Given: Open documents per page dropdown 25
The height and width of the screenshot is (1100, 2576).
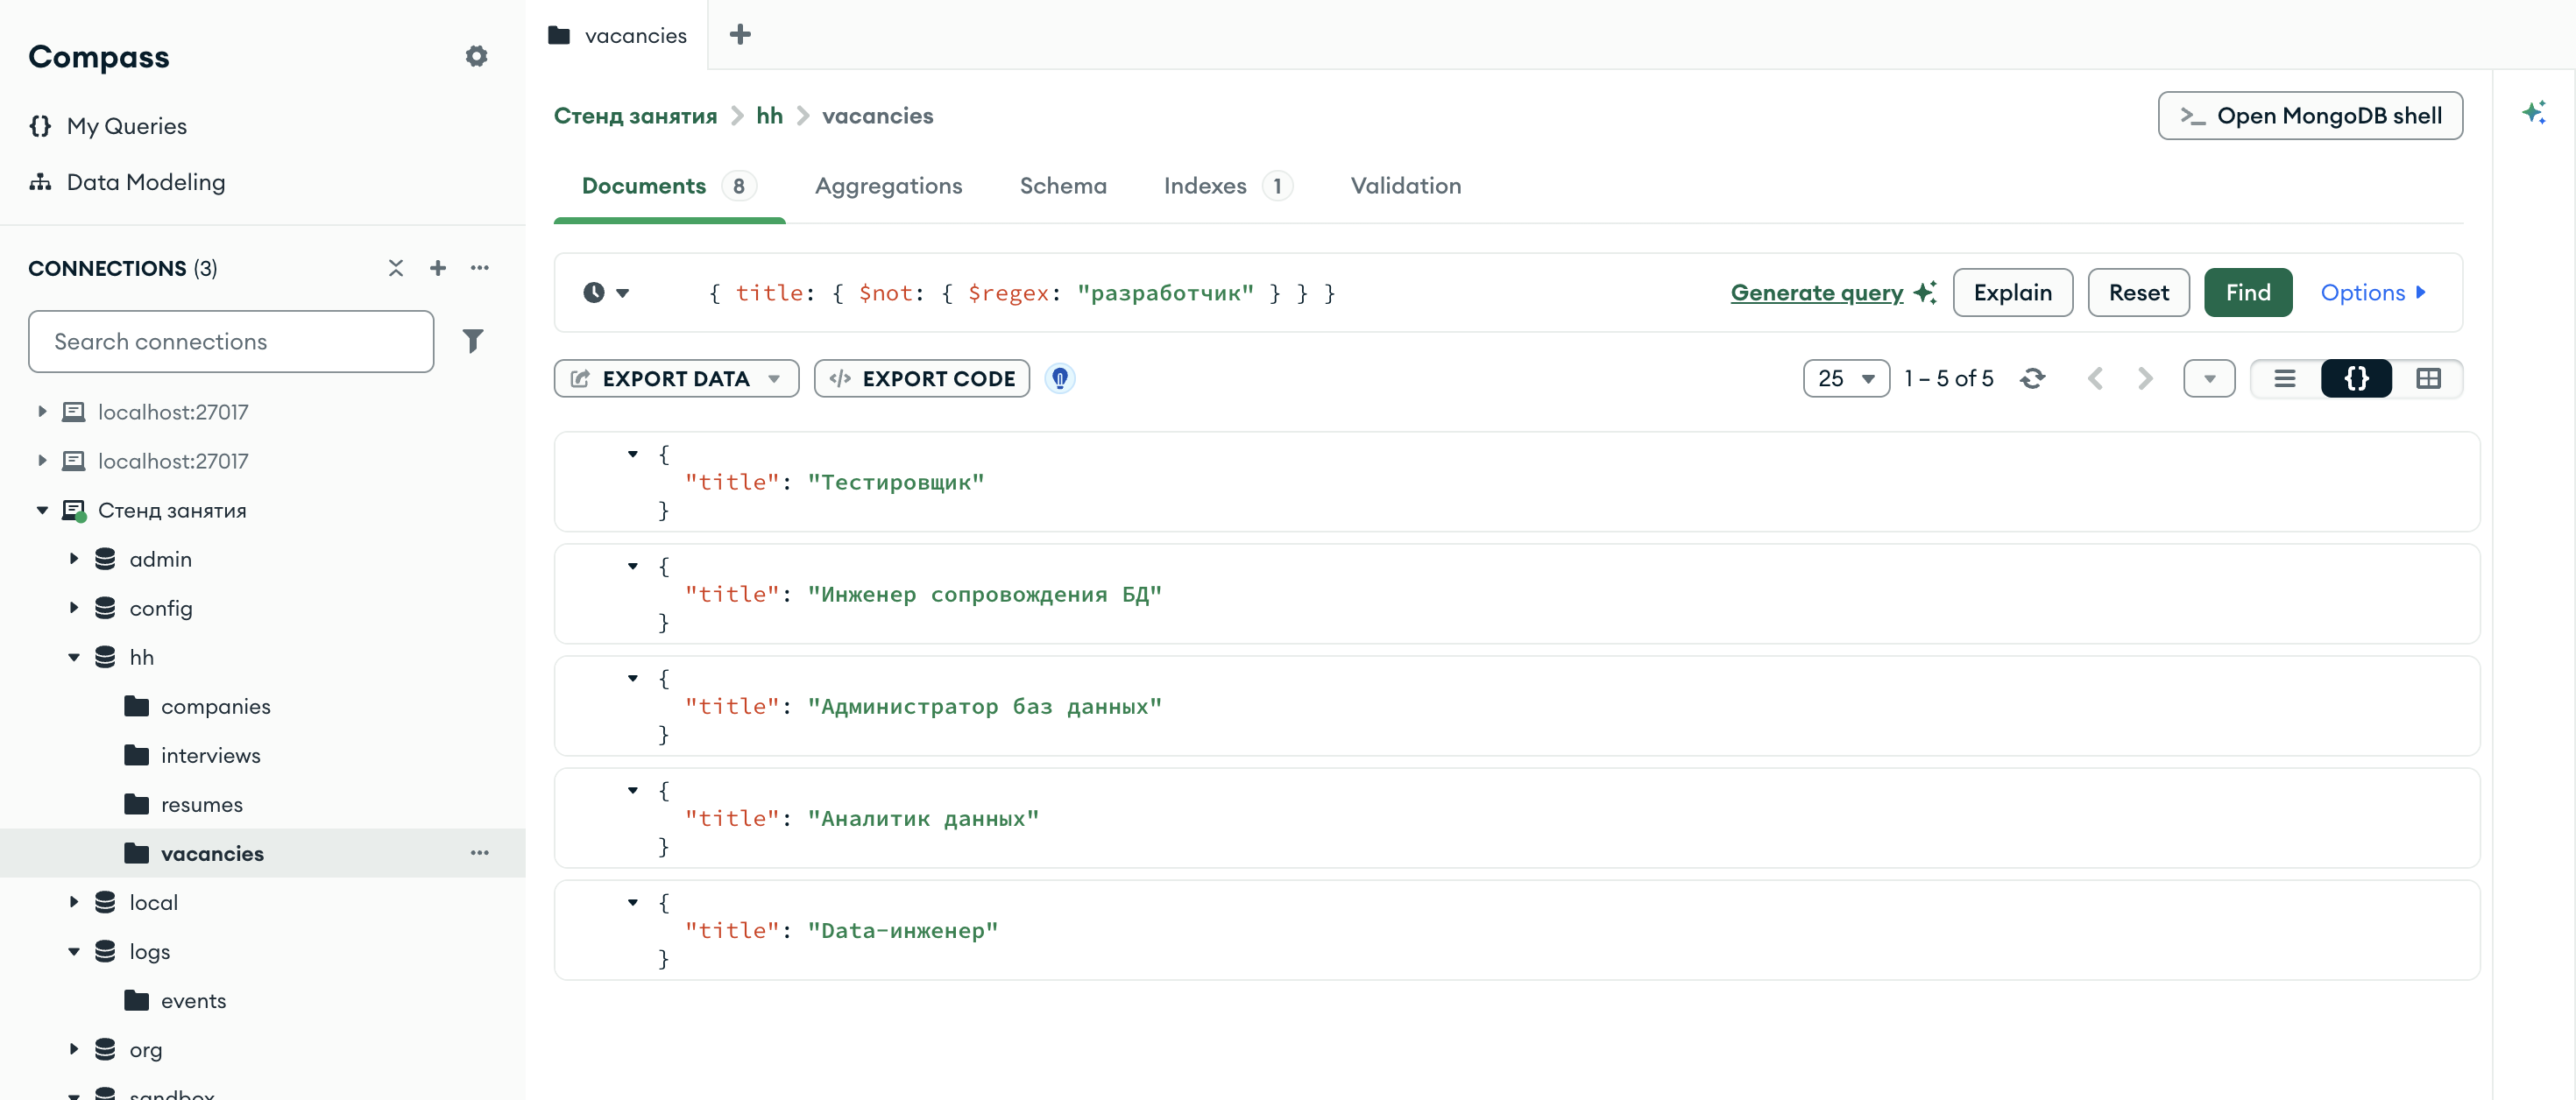Looking at the screenshot, I should click(x=1846, y=379).
